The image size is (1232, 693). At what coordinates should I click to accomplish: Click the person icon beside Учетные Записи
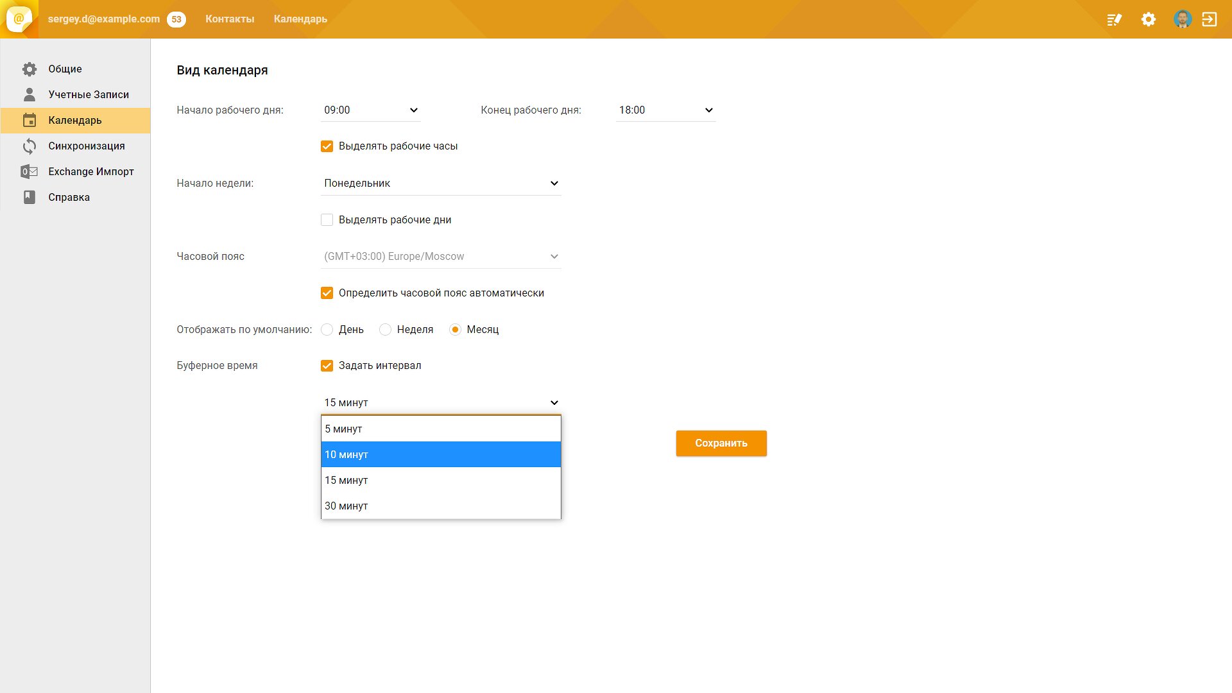(x=30, y=95)
